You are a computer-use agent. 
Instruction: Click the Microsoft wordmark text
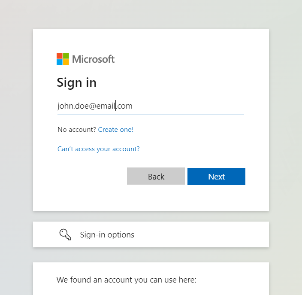click(94, 59)
